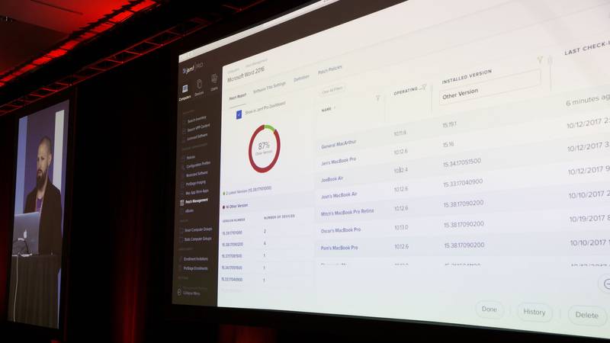The width and height of the screenshot is (610, 343).
Task: Select the 14 Other Version legend entry
Action: [x=236, y=207]
